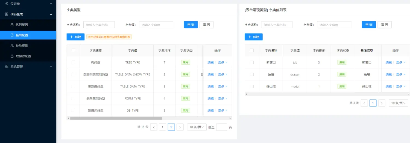
Task: Click the 跳至 page jump input box
Action: click(222, 127)
